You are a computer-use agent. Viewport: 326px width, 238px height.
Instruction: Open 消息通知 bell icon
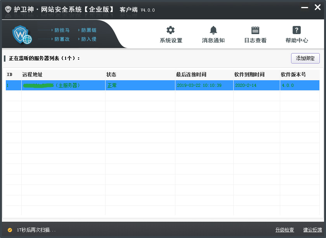213,30
